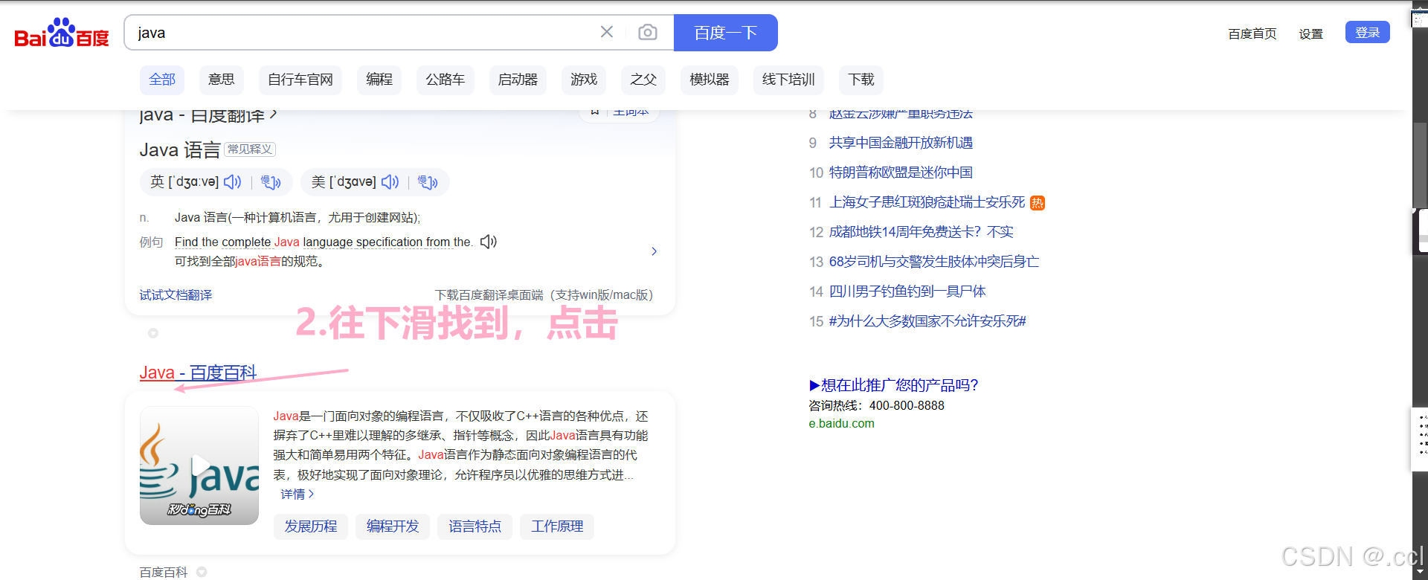Click the page vertical scrollbar thumb
The height and width of the screenshot is (580, 1428).
[x=1420, y=165]
